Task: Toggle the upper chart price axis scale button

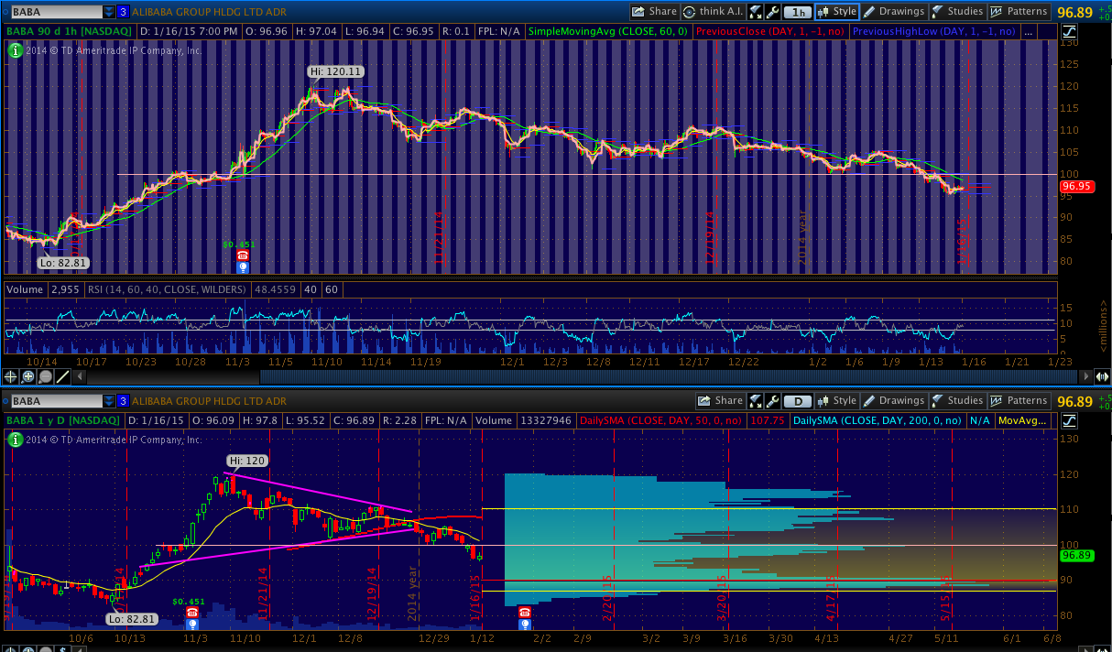Action: click(1069, 31)
